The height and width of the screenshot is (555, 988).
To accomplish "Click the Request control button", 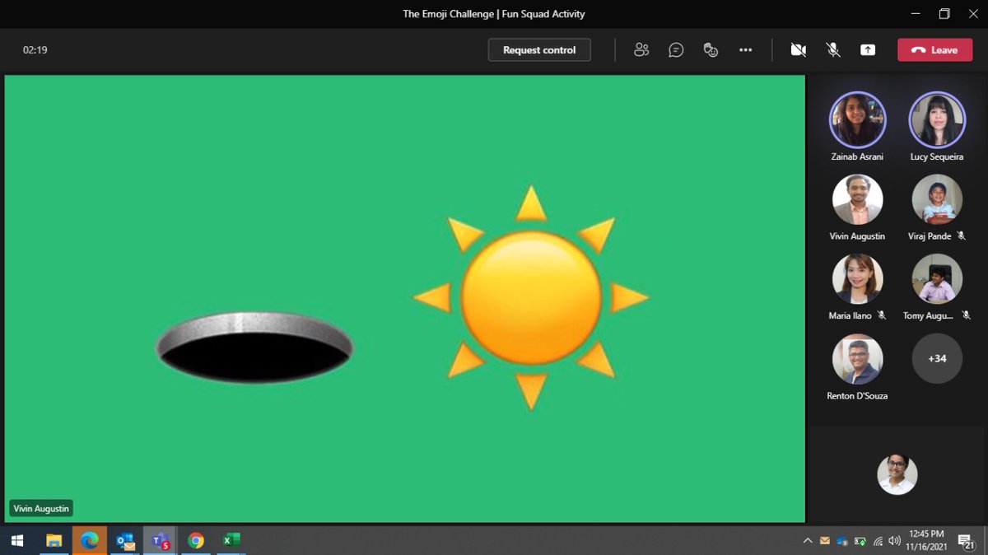I will 539,50.
